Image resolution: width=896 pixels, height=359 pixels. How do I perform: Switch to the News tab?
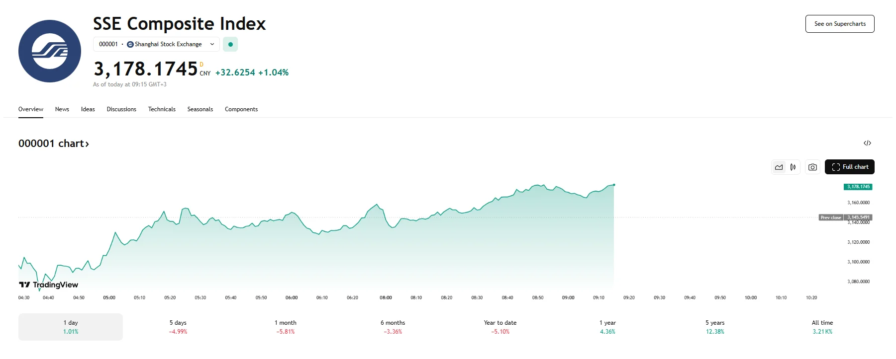point(62,109)
